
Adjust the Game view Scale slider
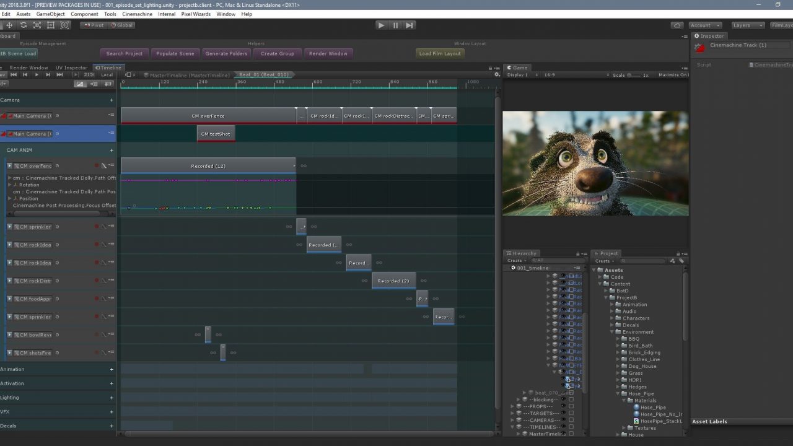tap(633, 75)
